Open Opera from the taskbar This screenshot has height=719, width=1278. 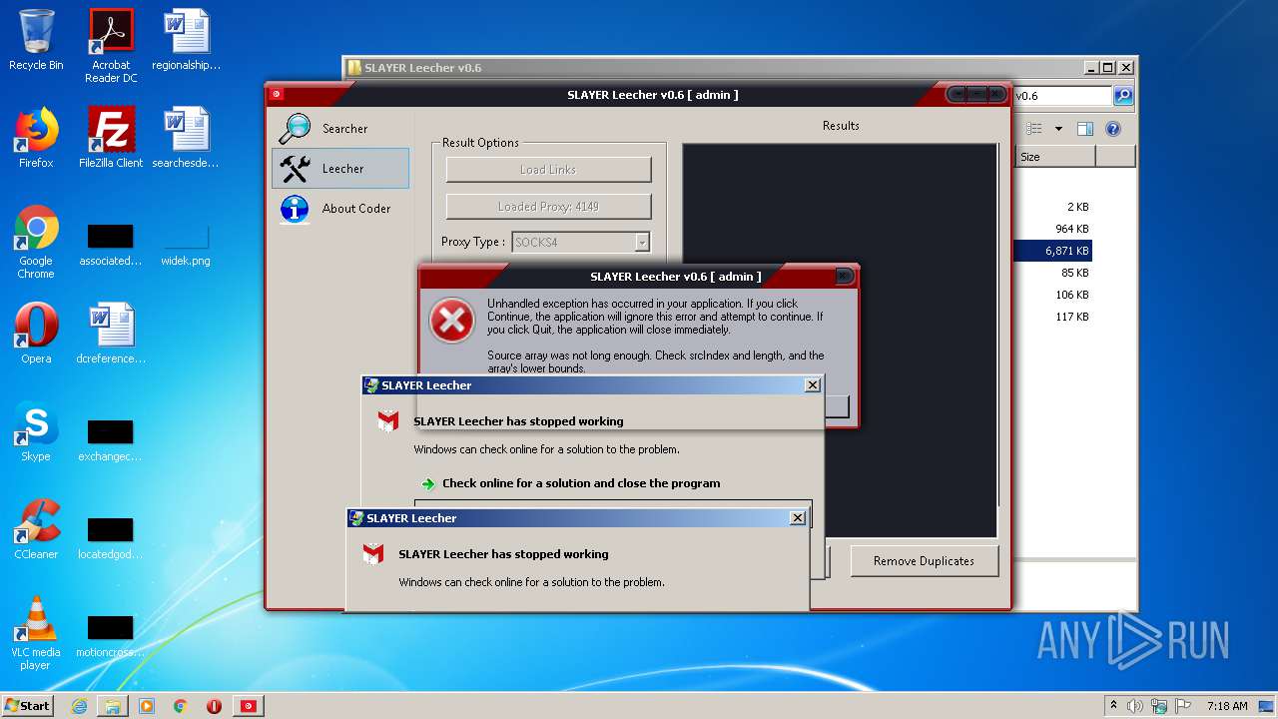point(214,706)
